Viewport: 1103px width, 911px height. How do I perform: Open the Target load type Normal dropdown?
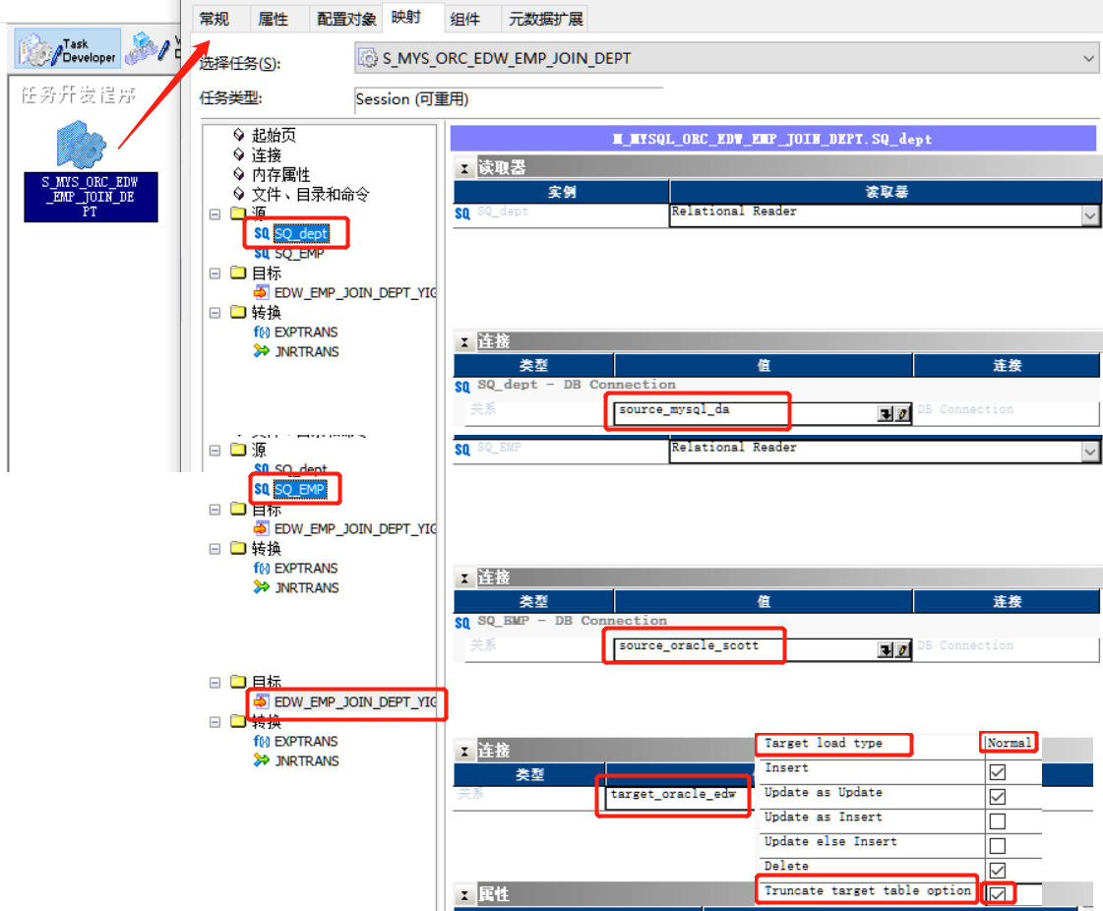coord(1010,743)
